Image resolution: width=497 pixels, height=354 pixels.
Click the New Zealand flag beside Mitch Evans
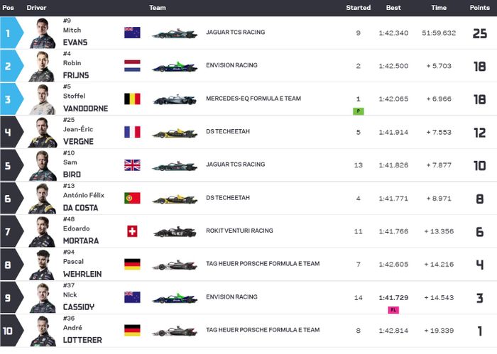pos(132,33)
